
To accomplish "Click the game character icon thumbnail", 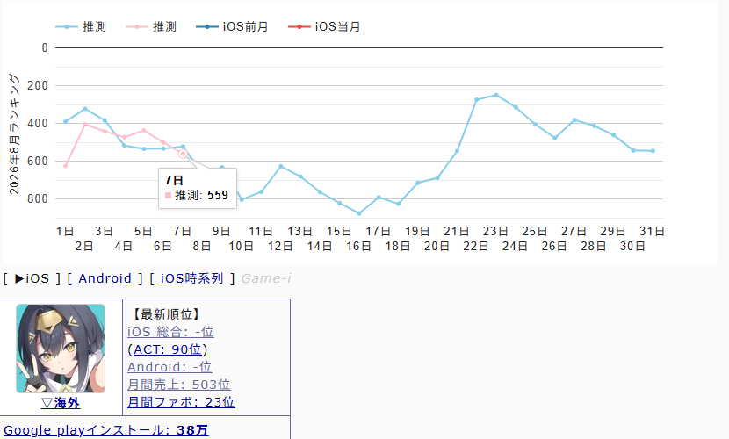I will coord(61,349).
